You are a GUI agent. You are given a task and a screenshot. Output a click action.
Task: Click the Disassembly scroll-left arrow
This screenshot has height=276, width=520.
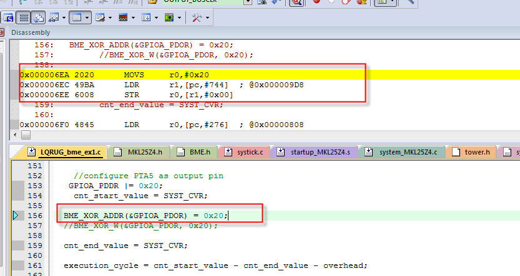[x=14, y=135]
